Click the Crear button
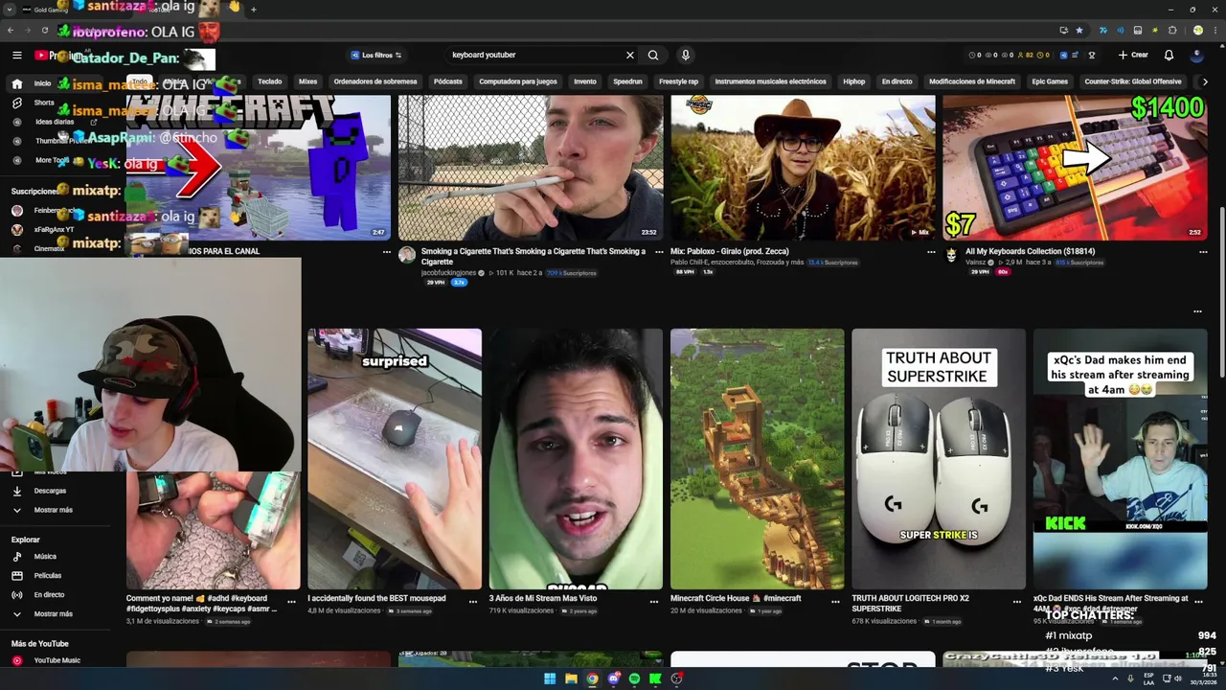The width and height of the screenshot is (1226, 690). 1133,56
